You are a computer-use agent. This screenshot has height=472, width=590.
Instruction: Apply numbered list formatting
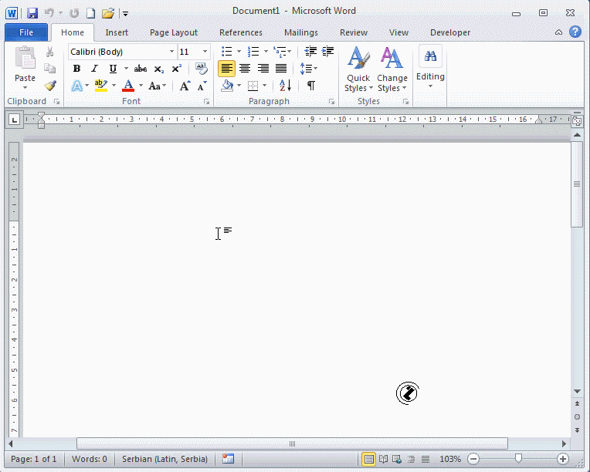pos(253,52)
